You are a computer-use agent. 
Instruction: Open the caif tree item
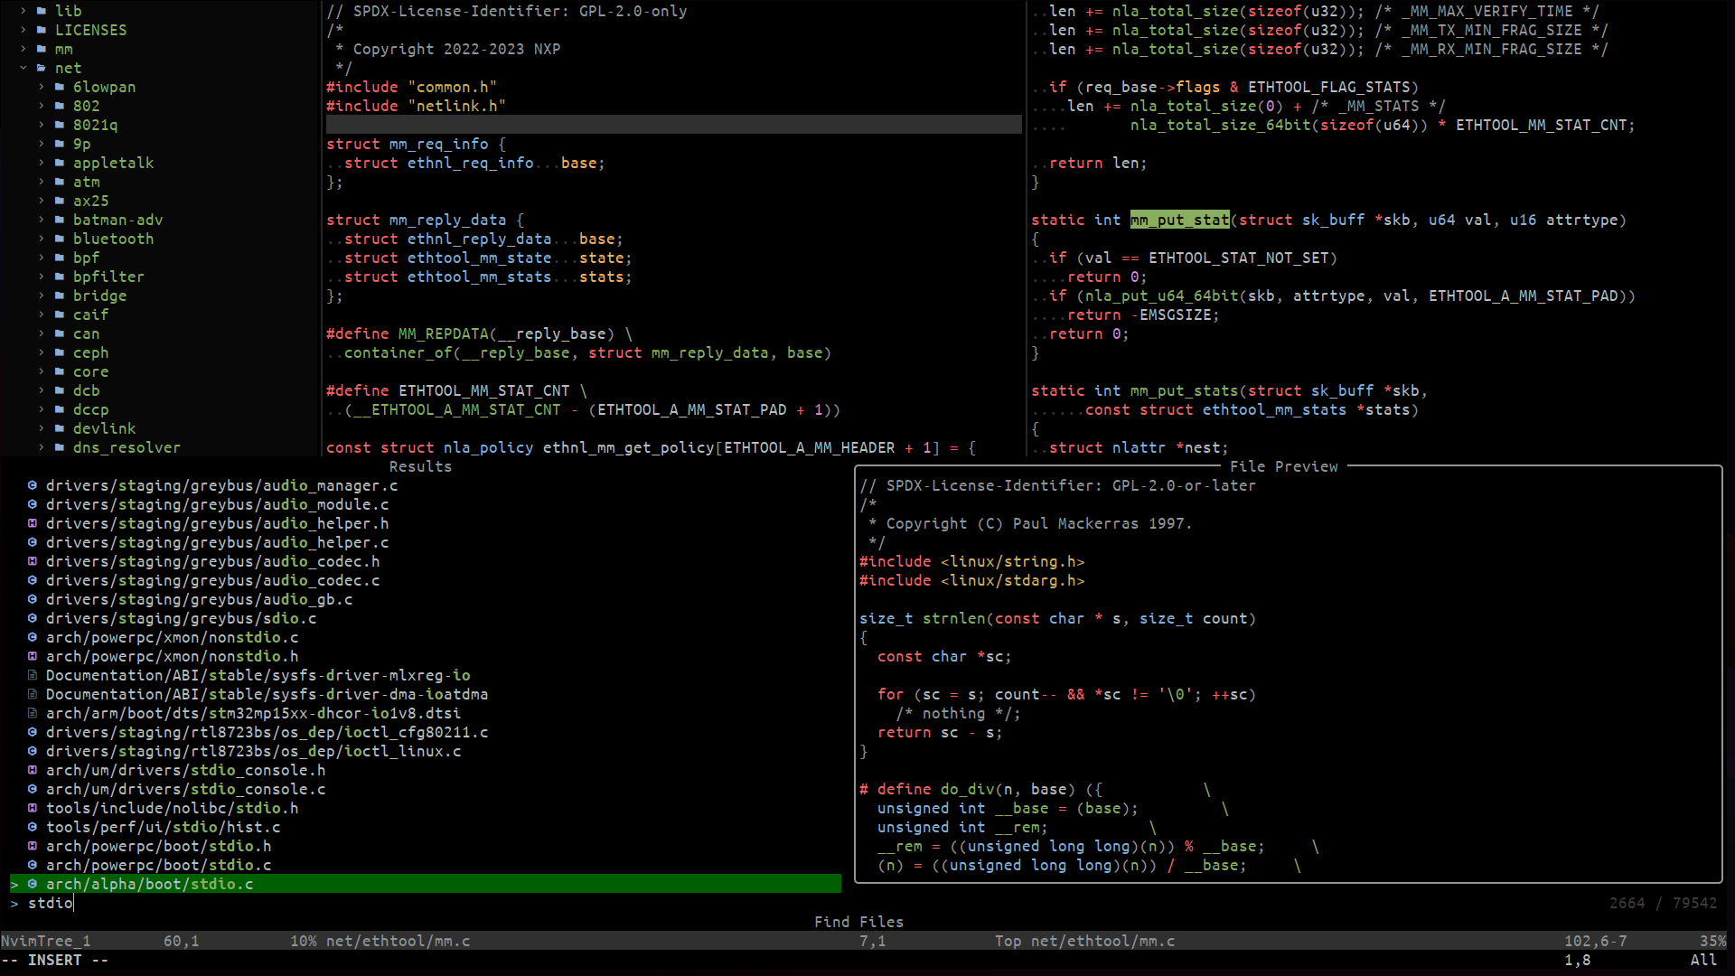click(x=91, y=314)
